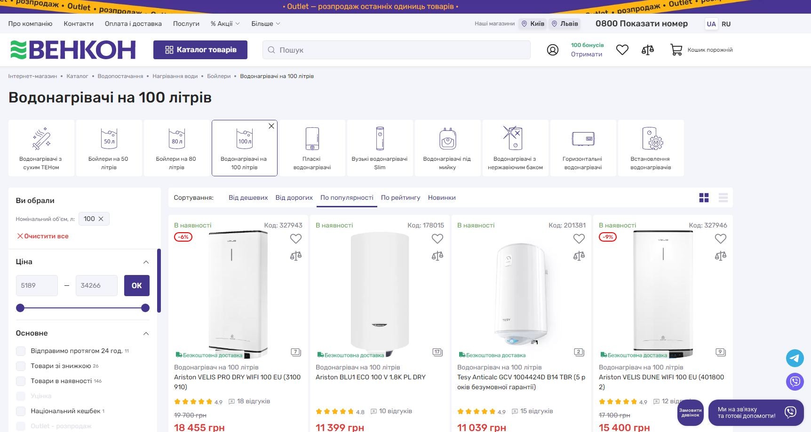
Task: Click the Venkon logo
Action: click(x=73, y=50)
